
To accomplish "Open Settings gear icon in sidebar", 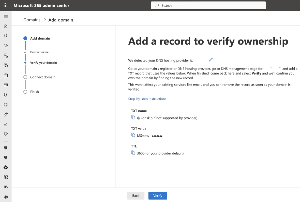I will [6, 104].
